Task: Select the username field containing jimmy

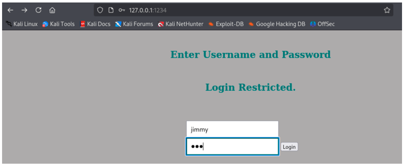Action: point(232,129)
